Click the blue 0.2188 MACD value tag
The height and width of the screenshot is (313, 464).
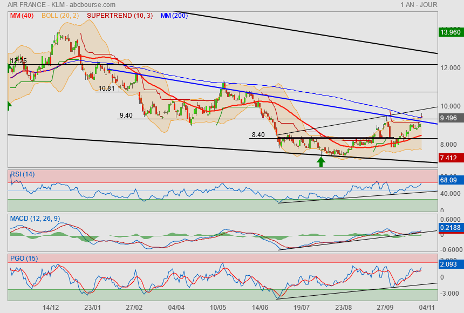[451, 227]
